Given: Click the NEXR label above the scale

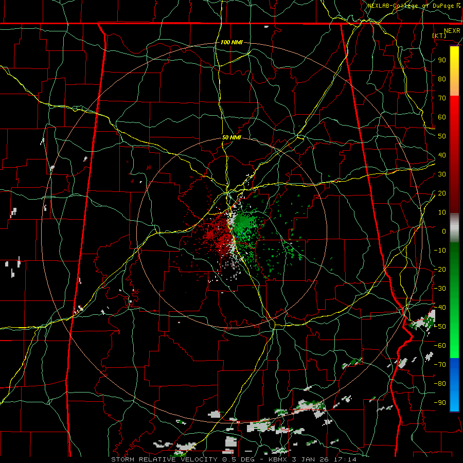Looking at the screenshot, I should tap(452, 31).
